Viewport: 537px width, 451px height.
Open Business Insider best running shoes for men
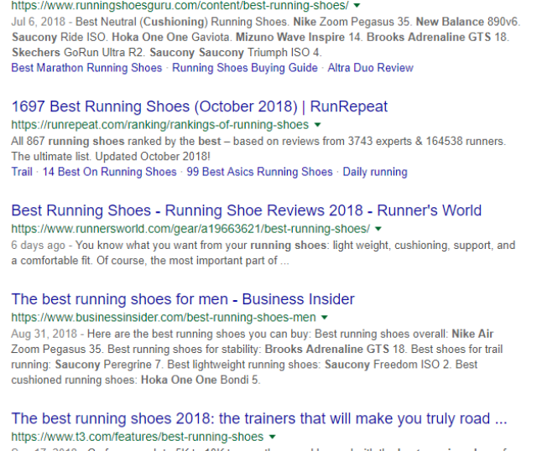tap(182, 299)
